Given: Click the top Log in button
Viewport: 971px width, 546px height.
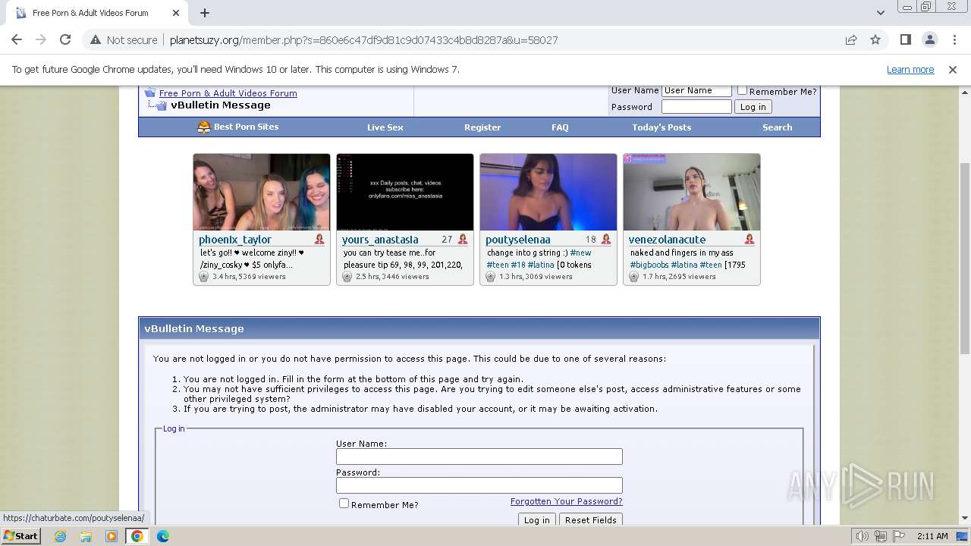Looking at the screenshot, I should click(753, 107).
